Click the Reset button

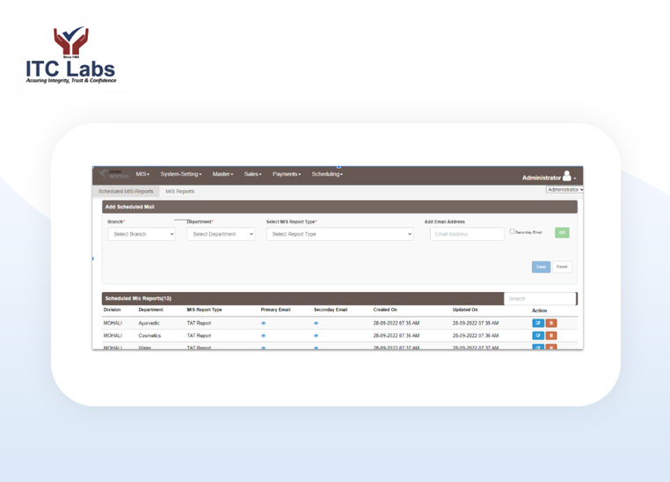tap(562, 267)
